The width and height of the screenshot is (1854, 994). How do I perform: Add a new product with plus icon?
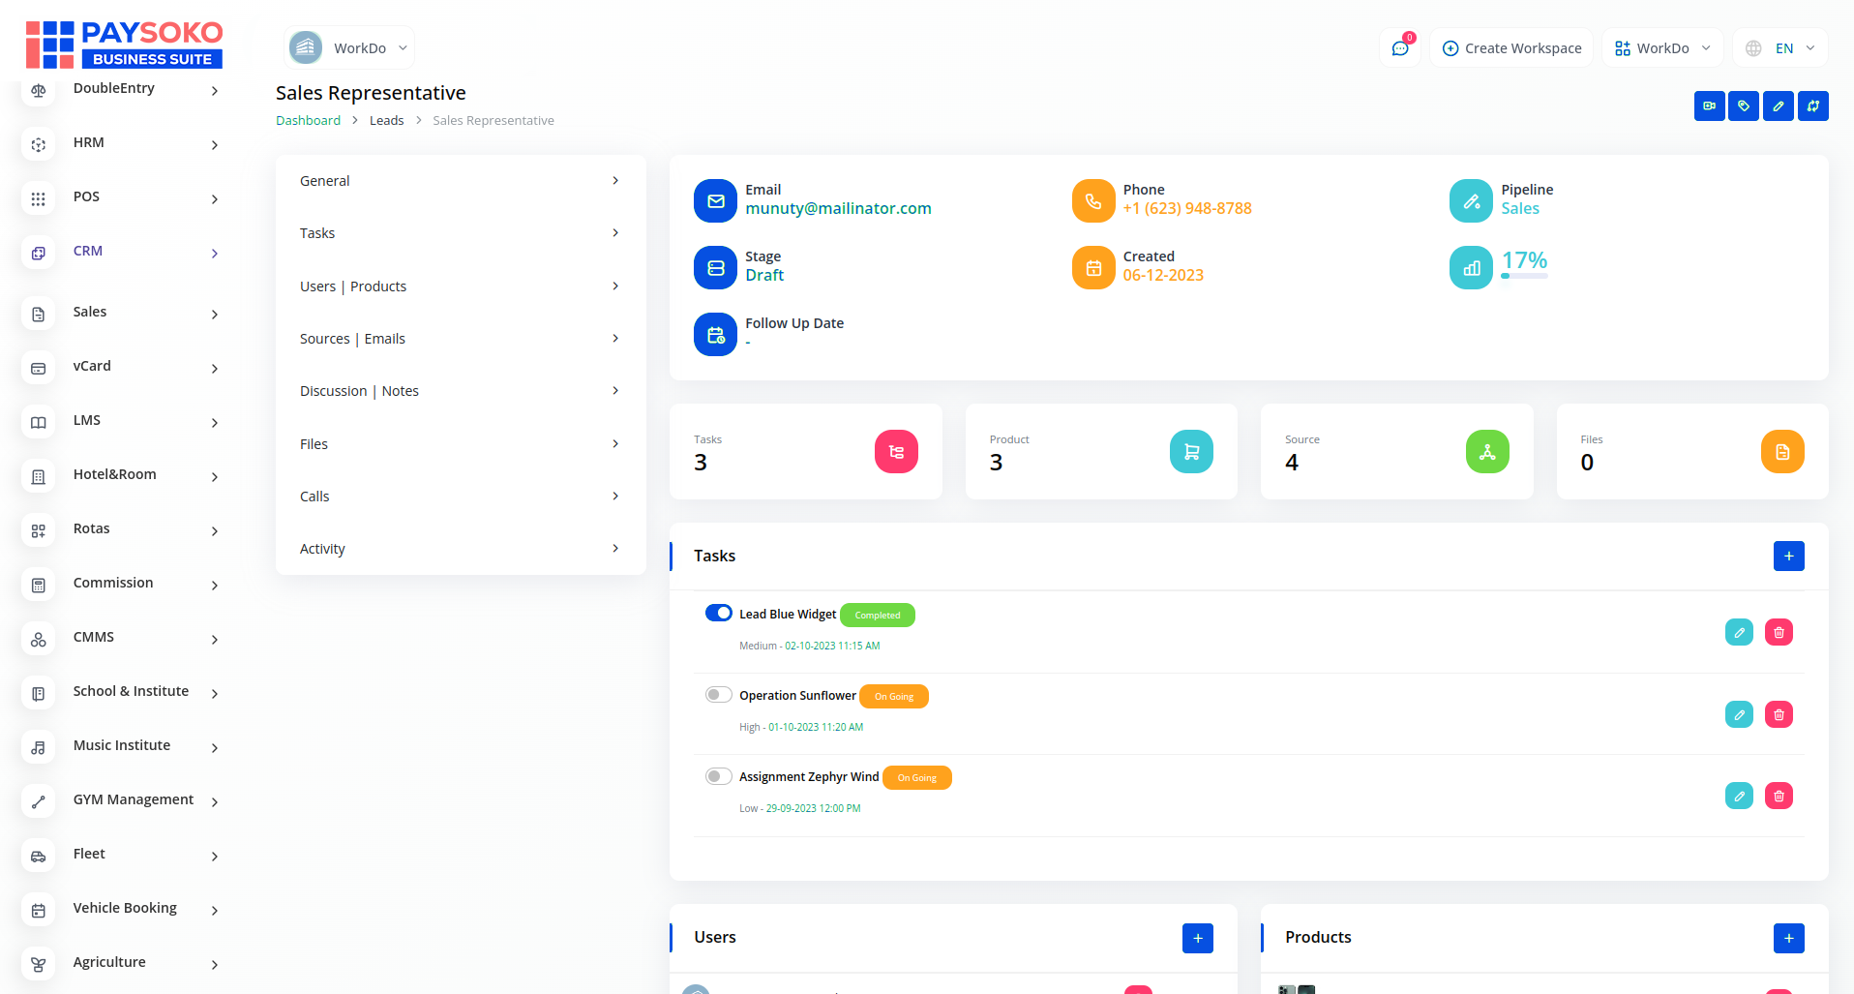(x=1788, y=938)
